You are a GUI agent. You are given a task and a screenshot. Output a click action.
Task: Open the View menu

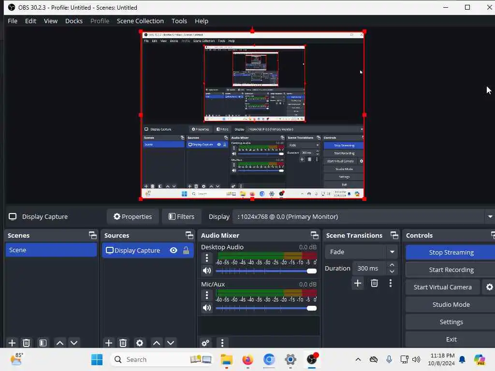pos(50,21)
